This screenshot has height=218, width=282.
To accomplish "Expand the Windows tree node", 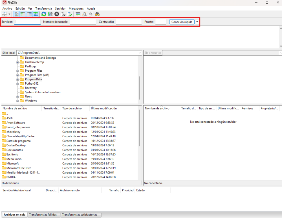I will [x=17, y=101].
